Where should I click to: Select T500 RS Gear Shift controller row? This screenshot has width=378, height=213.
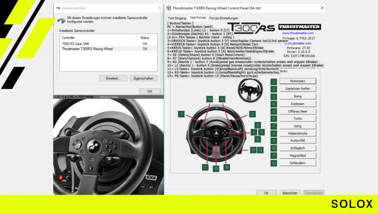[x=109, y=44]
